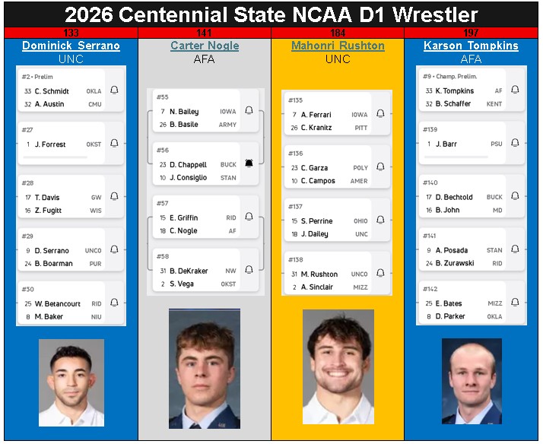The image size is (543, 444).
Task: Toggle bell for Tompkins vs Schaffer match
Action: tap(515, 90)
